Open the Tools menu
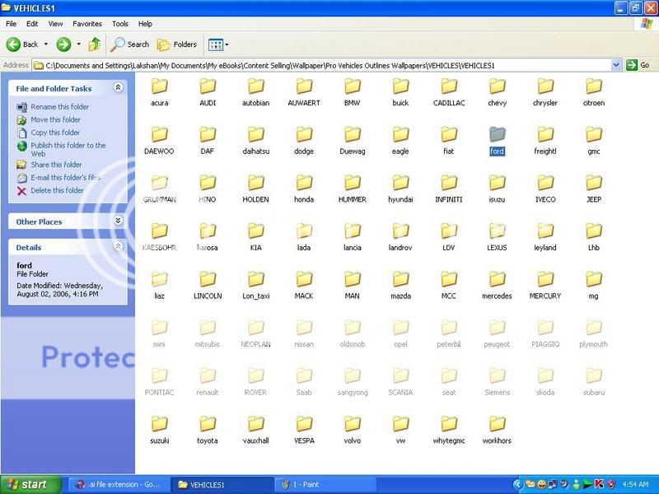Viewport: 659px width, 494px height. pos(119,24)
